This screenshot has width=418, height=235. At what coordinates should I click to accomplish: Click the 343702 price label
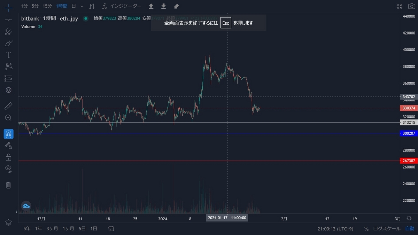coord(409,97)
